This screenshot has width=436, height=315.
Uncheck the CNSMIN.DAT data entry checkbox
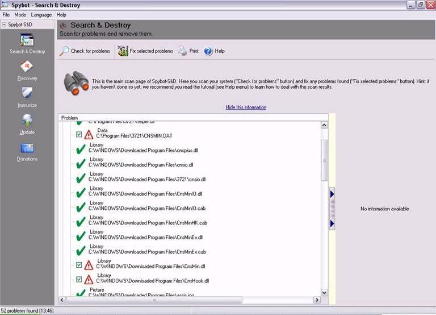79,135
